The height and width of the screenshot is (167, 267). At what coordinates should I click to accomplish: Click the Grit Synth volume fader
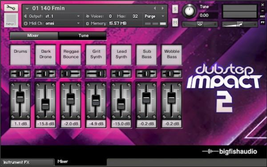pos(96,100)
